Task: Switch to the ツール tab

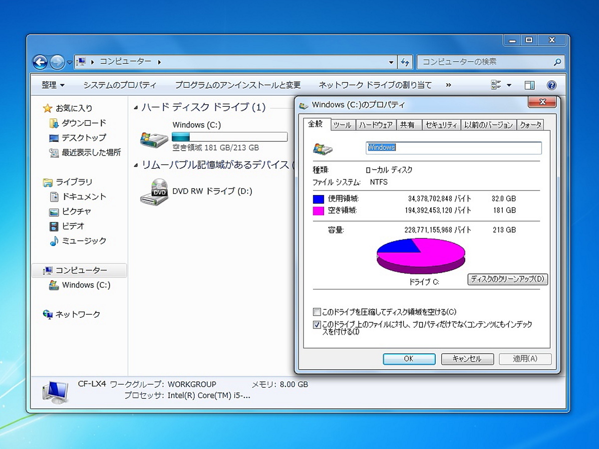Action: [x=342, y=125]
